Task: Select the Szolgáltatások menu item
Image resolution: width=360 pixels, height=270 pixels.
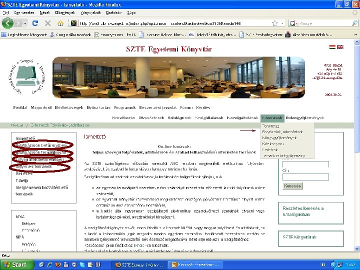Action: click(209, 118)
